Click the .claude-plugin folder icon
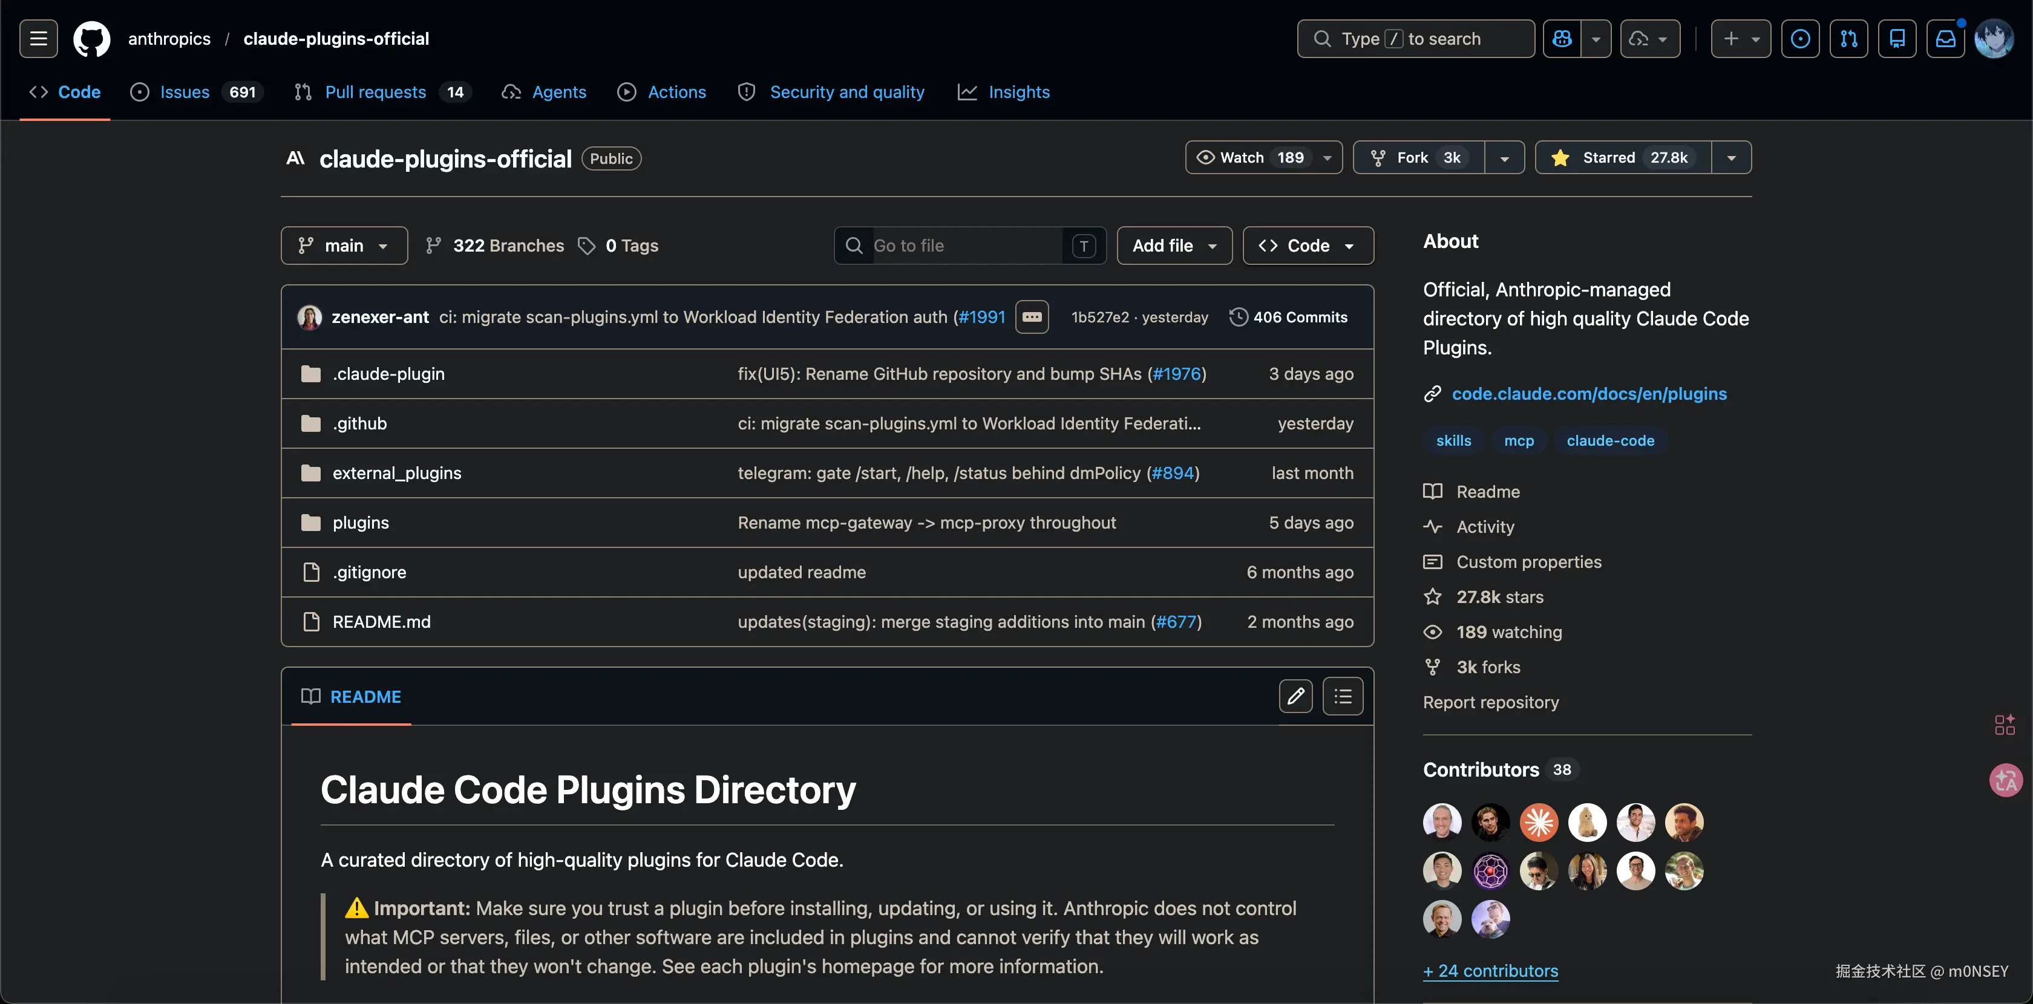Image resolution: width=2033 pixels, height=1004 pixels. click(x=311, y=374)
